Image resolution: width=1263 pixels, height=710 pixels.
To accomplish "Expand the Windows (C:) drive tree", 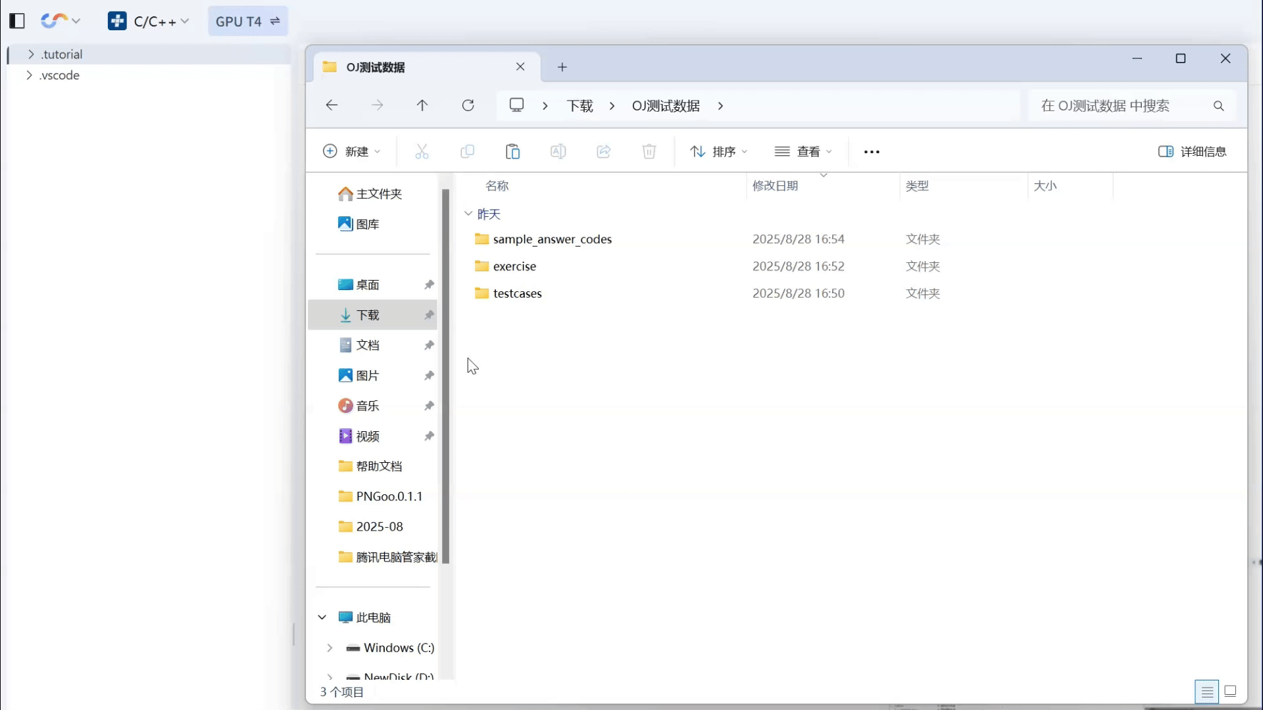I will pos(330,648).
